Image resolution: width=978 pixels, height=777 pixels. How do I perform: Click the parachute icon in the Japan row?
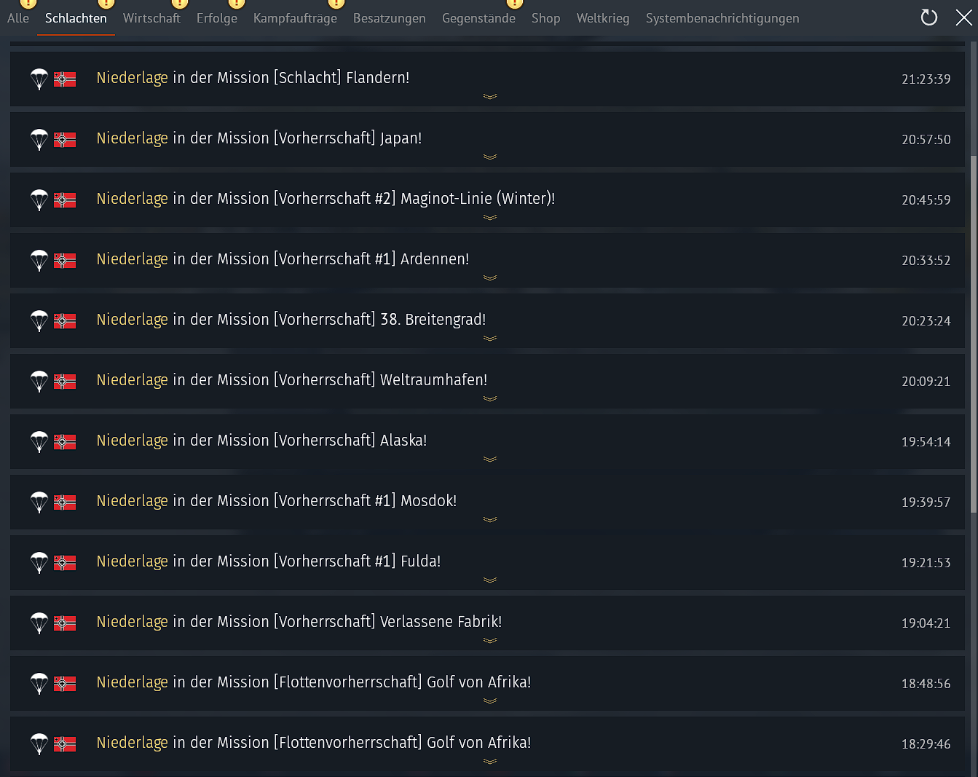[x=39, y=139]
